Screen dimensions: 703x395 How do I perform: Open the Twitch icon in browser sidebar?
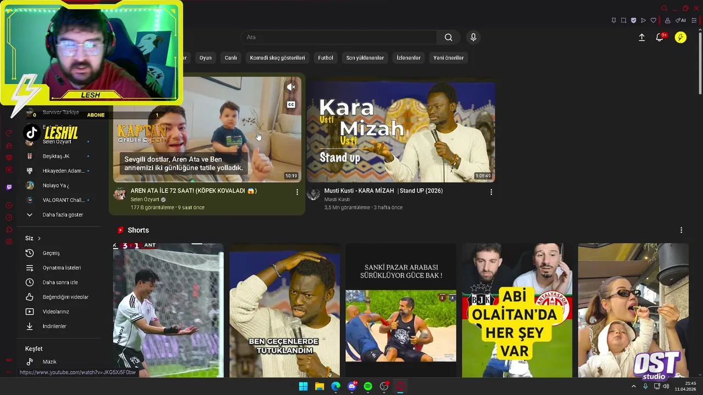click(9, 187)
